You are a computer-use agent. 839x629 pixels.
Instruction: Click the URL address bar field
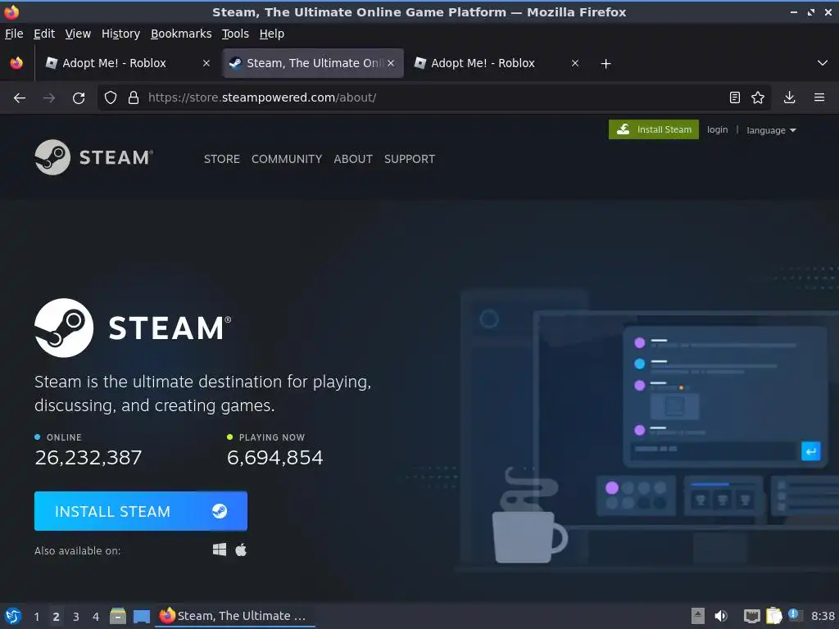(x=433, y=97)
